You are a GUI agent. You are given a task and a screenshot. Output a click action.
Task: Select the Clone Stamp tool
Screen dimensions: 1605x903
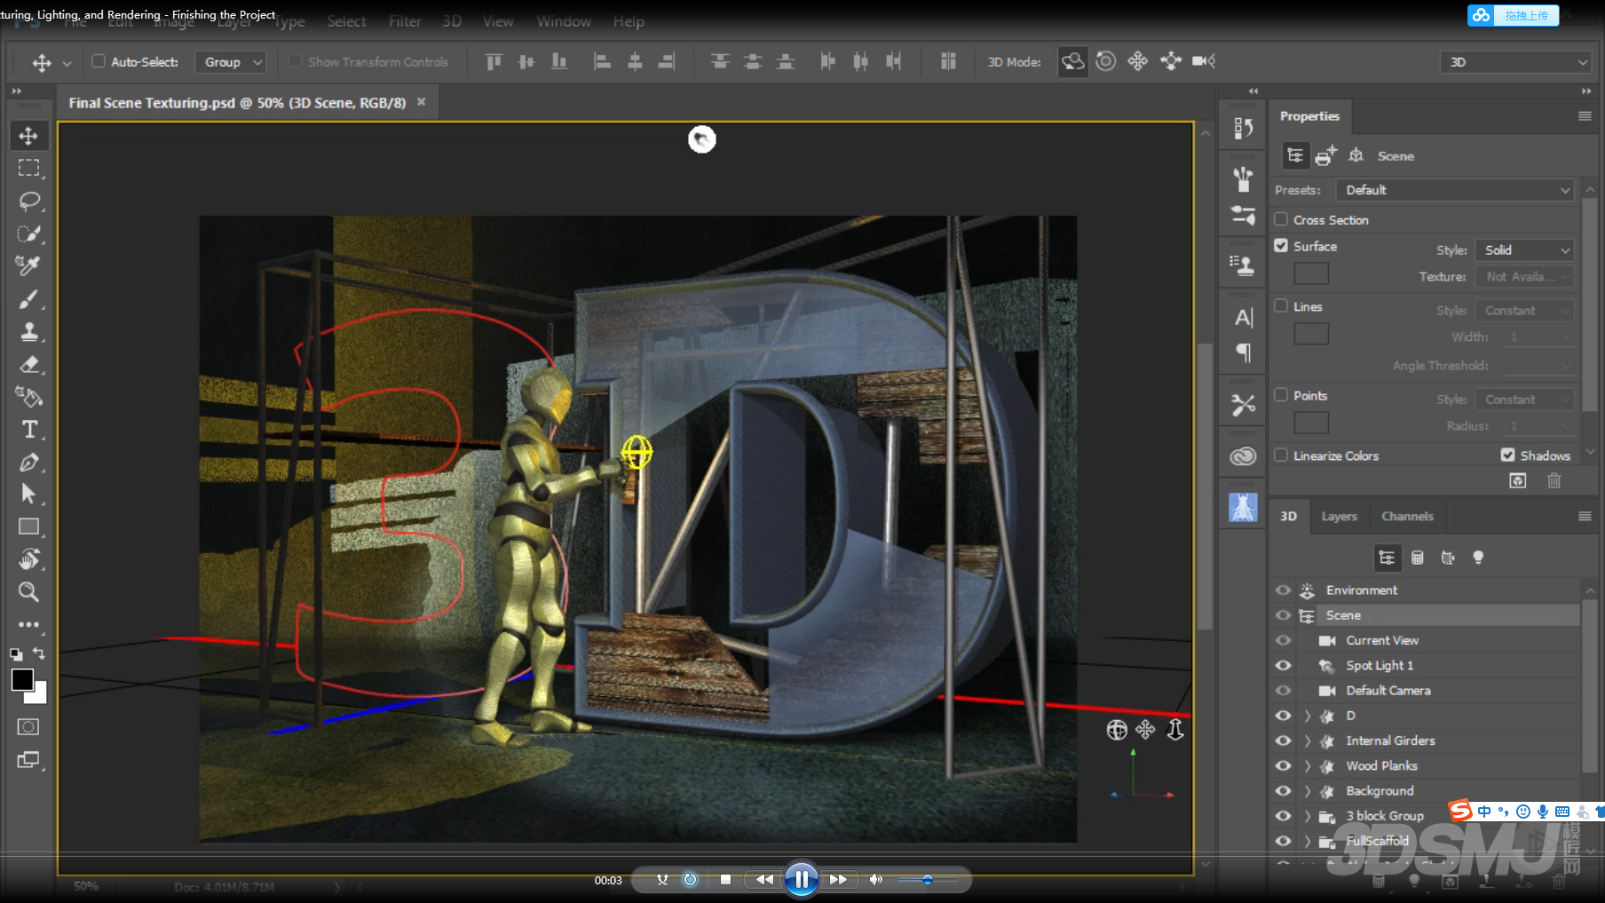click(28, 332)
